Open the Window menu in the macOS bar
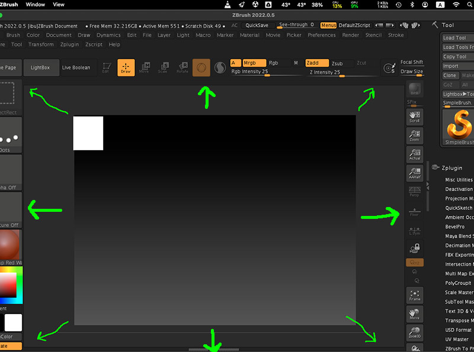This screenshot has width=474, height=352. [36, 5]
